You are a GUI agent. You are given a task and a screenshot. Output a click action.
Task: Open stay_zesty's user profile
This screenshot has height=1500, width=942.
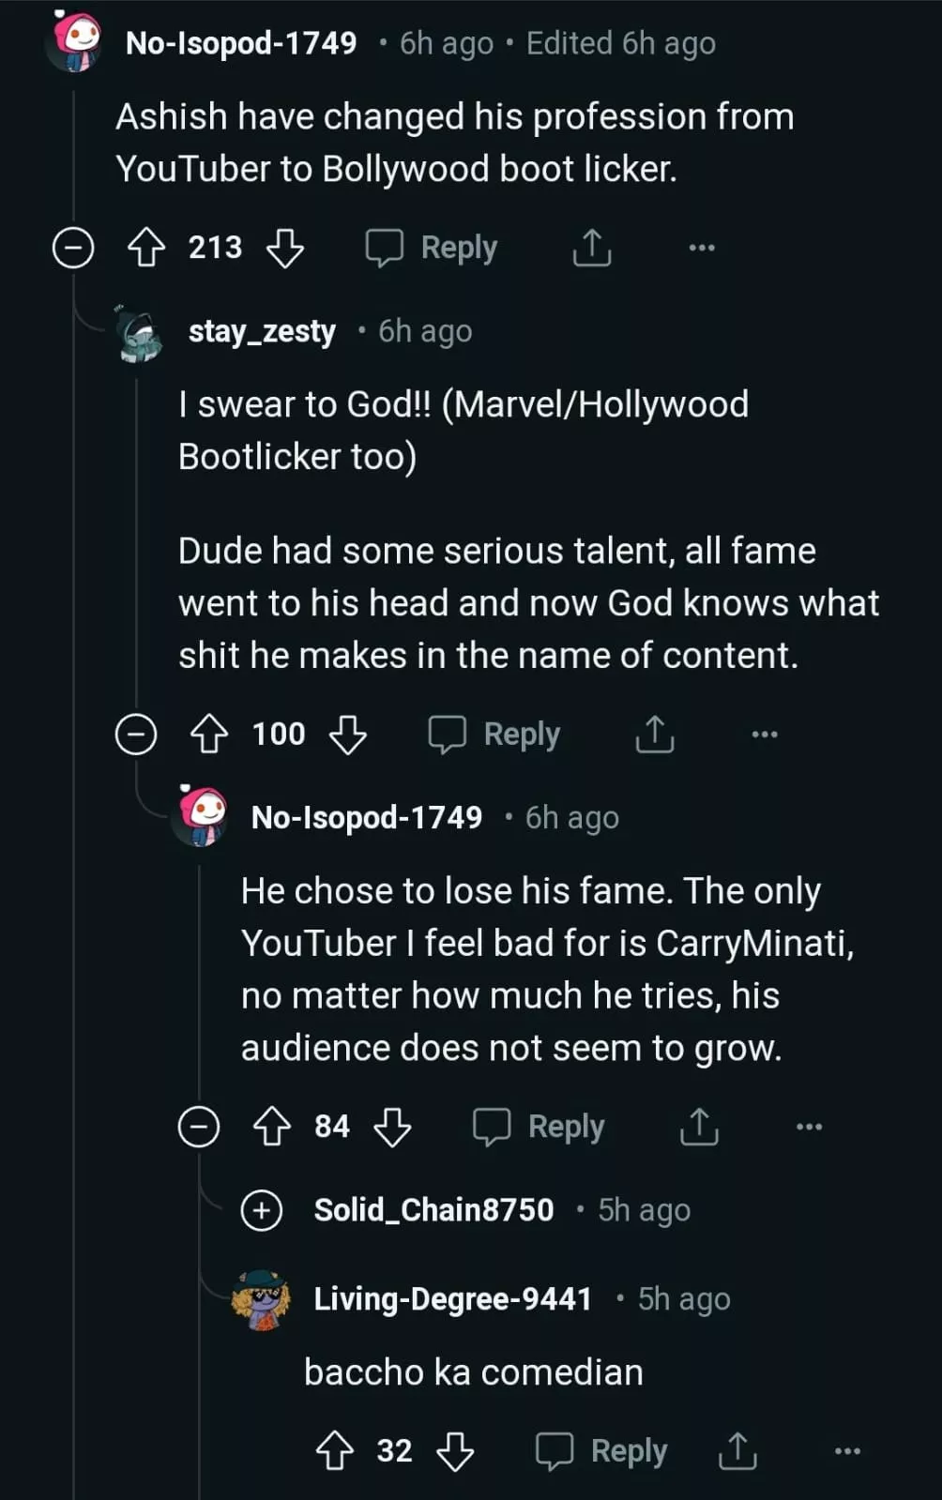point(262,331)
